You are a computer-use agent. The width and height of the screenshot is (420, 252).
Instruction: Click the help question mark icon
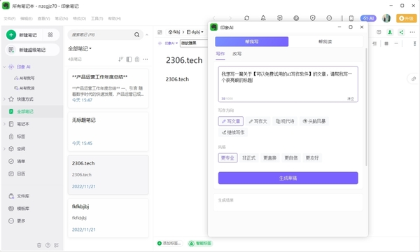click(x=48, y=245)
